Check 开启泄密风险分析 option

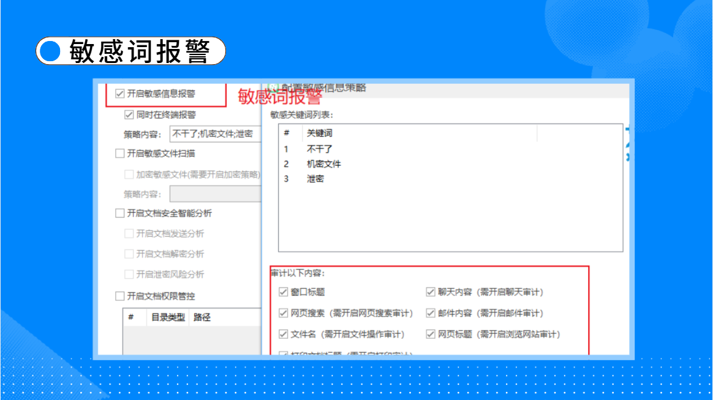129,274
